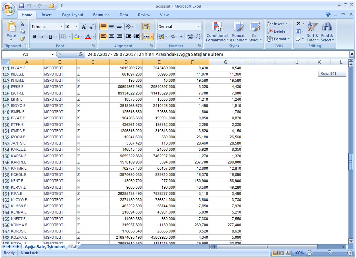
Task: Customize Quick Access Toolbar dropdown
Action: [61, 6]
